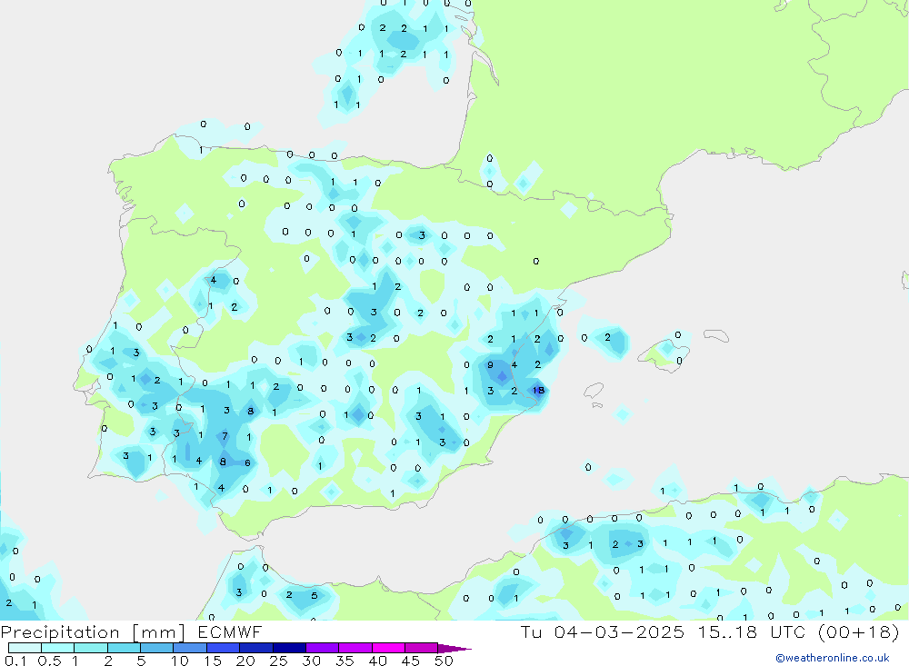Click the legend swatch between 2 and 5
909x666 pixels.
[124, 648]
